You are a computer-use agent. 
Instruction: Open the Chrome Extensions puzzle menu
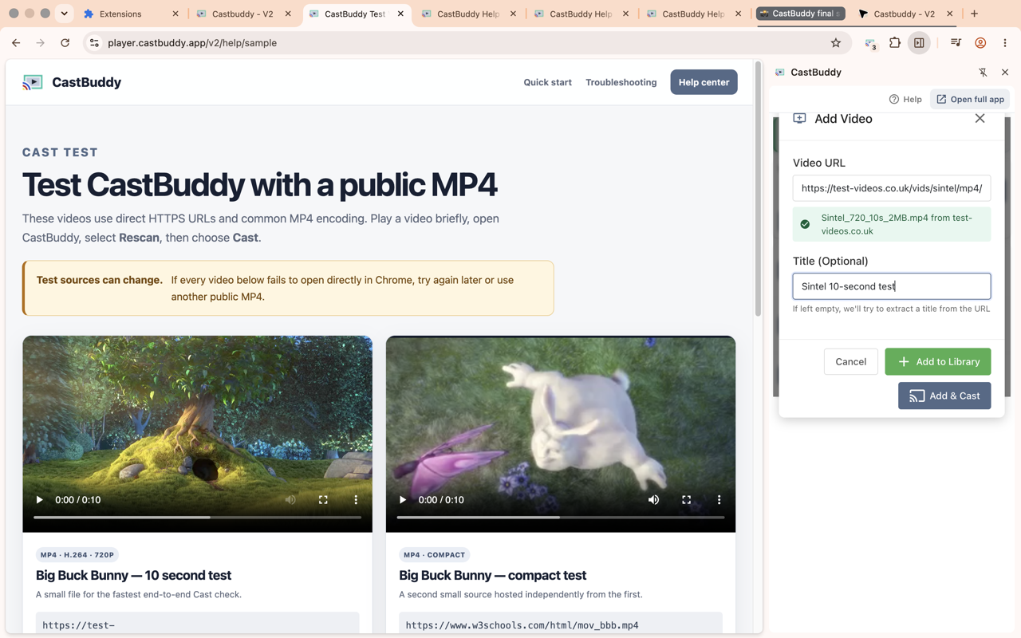[x=895, y=43]
